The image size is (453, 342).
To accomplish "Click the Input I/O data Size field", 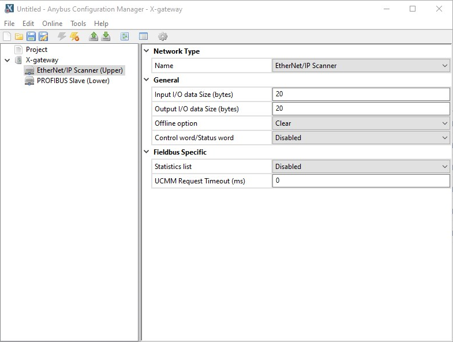I will (x=361, y=94).
